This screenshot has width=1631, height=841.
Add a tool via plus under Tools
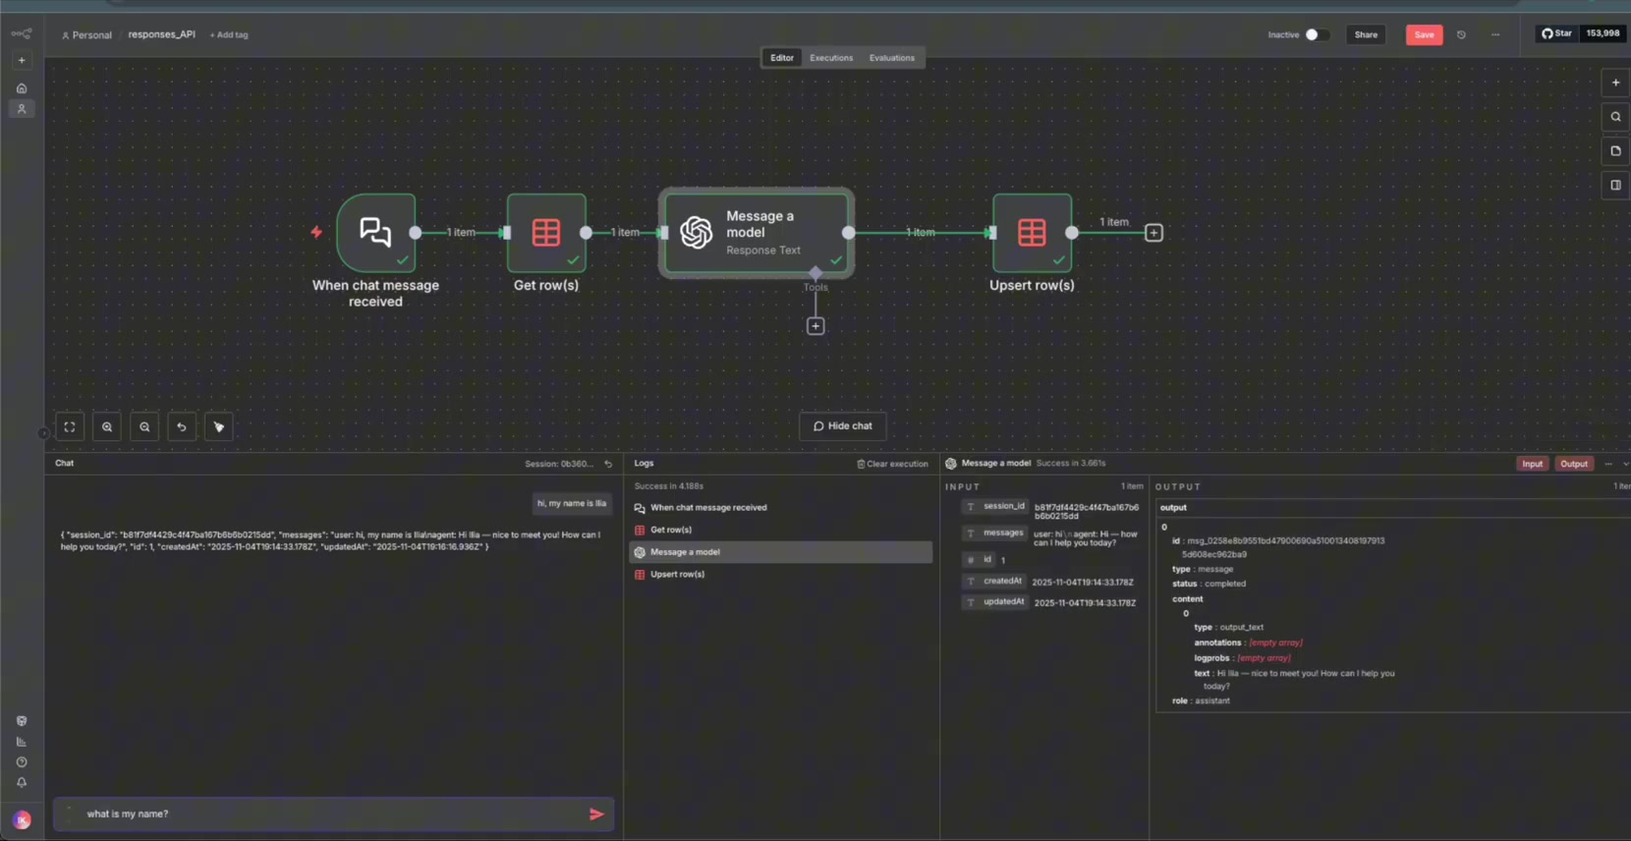pyautogui.click(x=815, y=326)
